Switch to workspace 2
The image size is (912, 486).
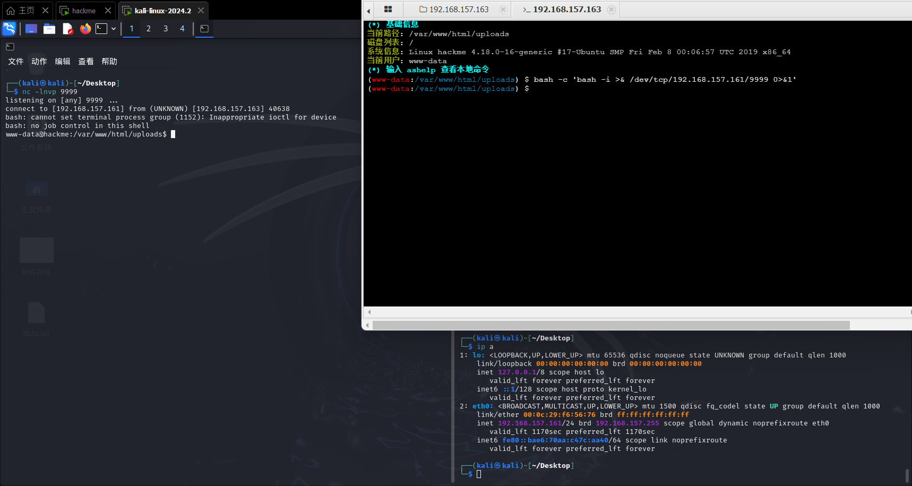[x=149, y=29]
